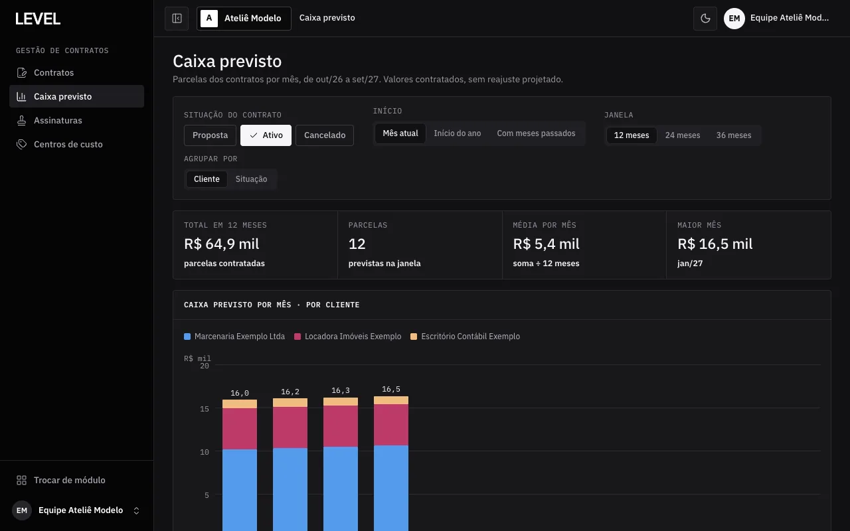Set window to 24 meses
850x531 pixels.
click(683, 135)
